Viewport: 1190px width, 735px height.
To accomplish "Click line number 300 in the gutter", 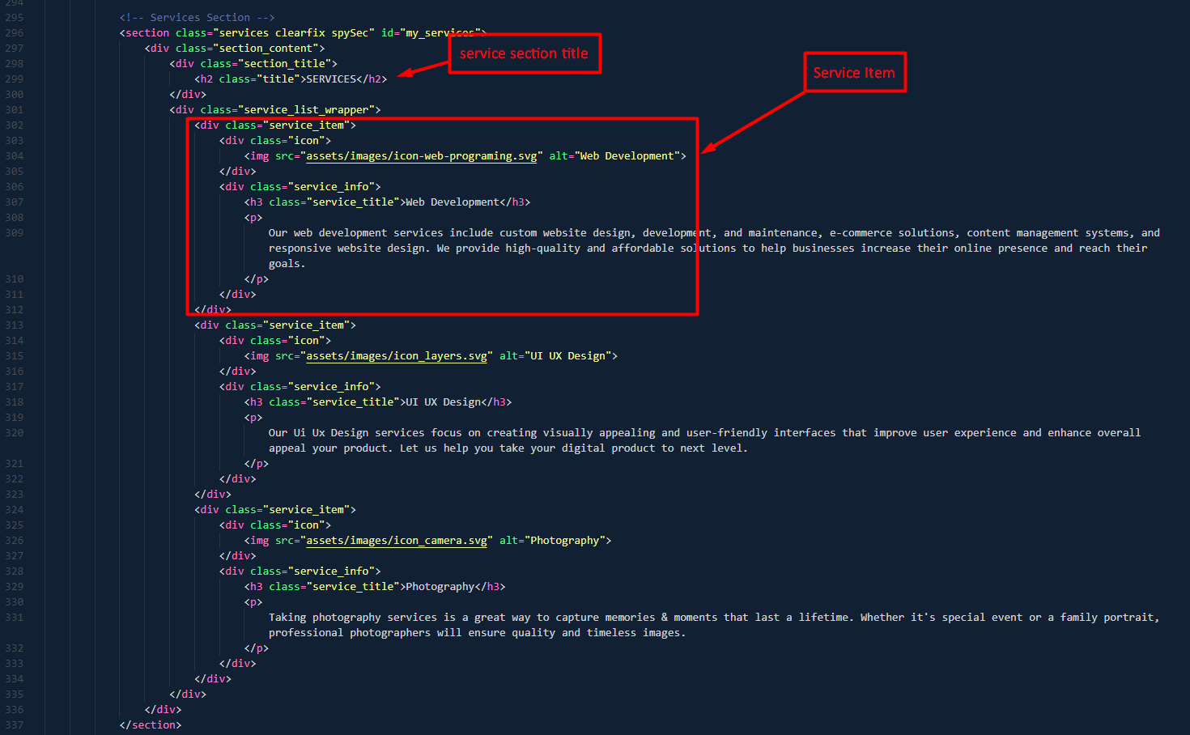I will (x=15, y=94).
